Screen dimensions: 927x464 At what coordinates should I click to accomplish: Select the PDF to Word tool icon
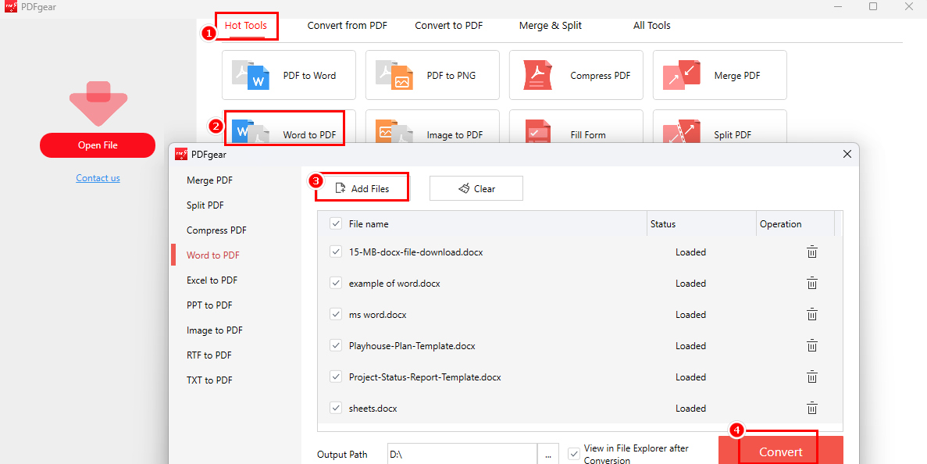coord(250,75)
